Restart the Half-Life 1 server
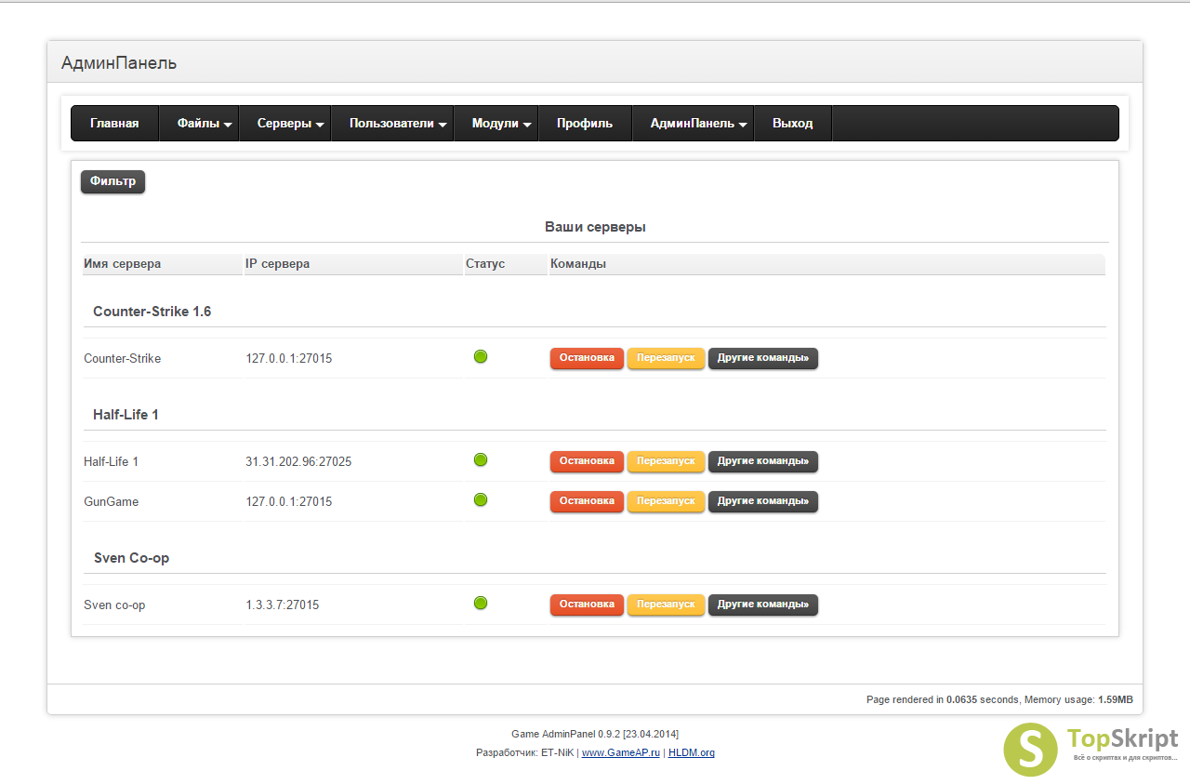 666,461
